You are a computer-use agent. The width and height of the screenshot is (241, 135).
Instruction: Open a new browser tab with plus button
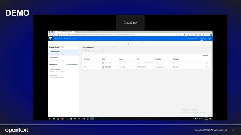tap(77, 32)
